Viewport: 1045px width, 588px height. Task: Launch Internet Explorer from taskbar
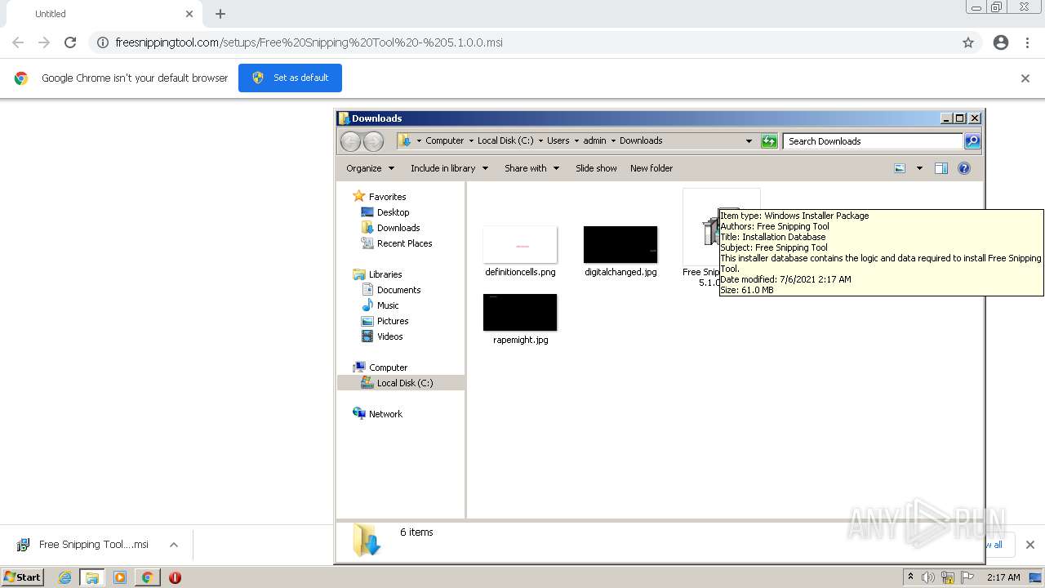64,577
